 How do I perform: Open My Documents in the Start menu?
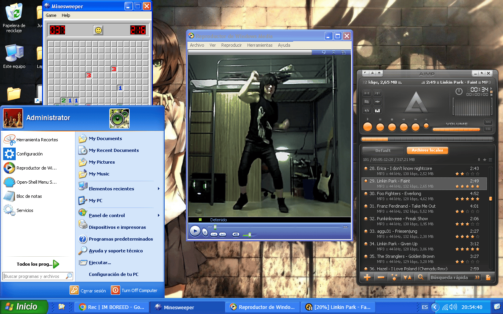(119, 139)
